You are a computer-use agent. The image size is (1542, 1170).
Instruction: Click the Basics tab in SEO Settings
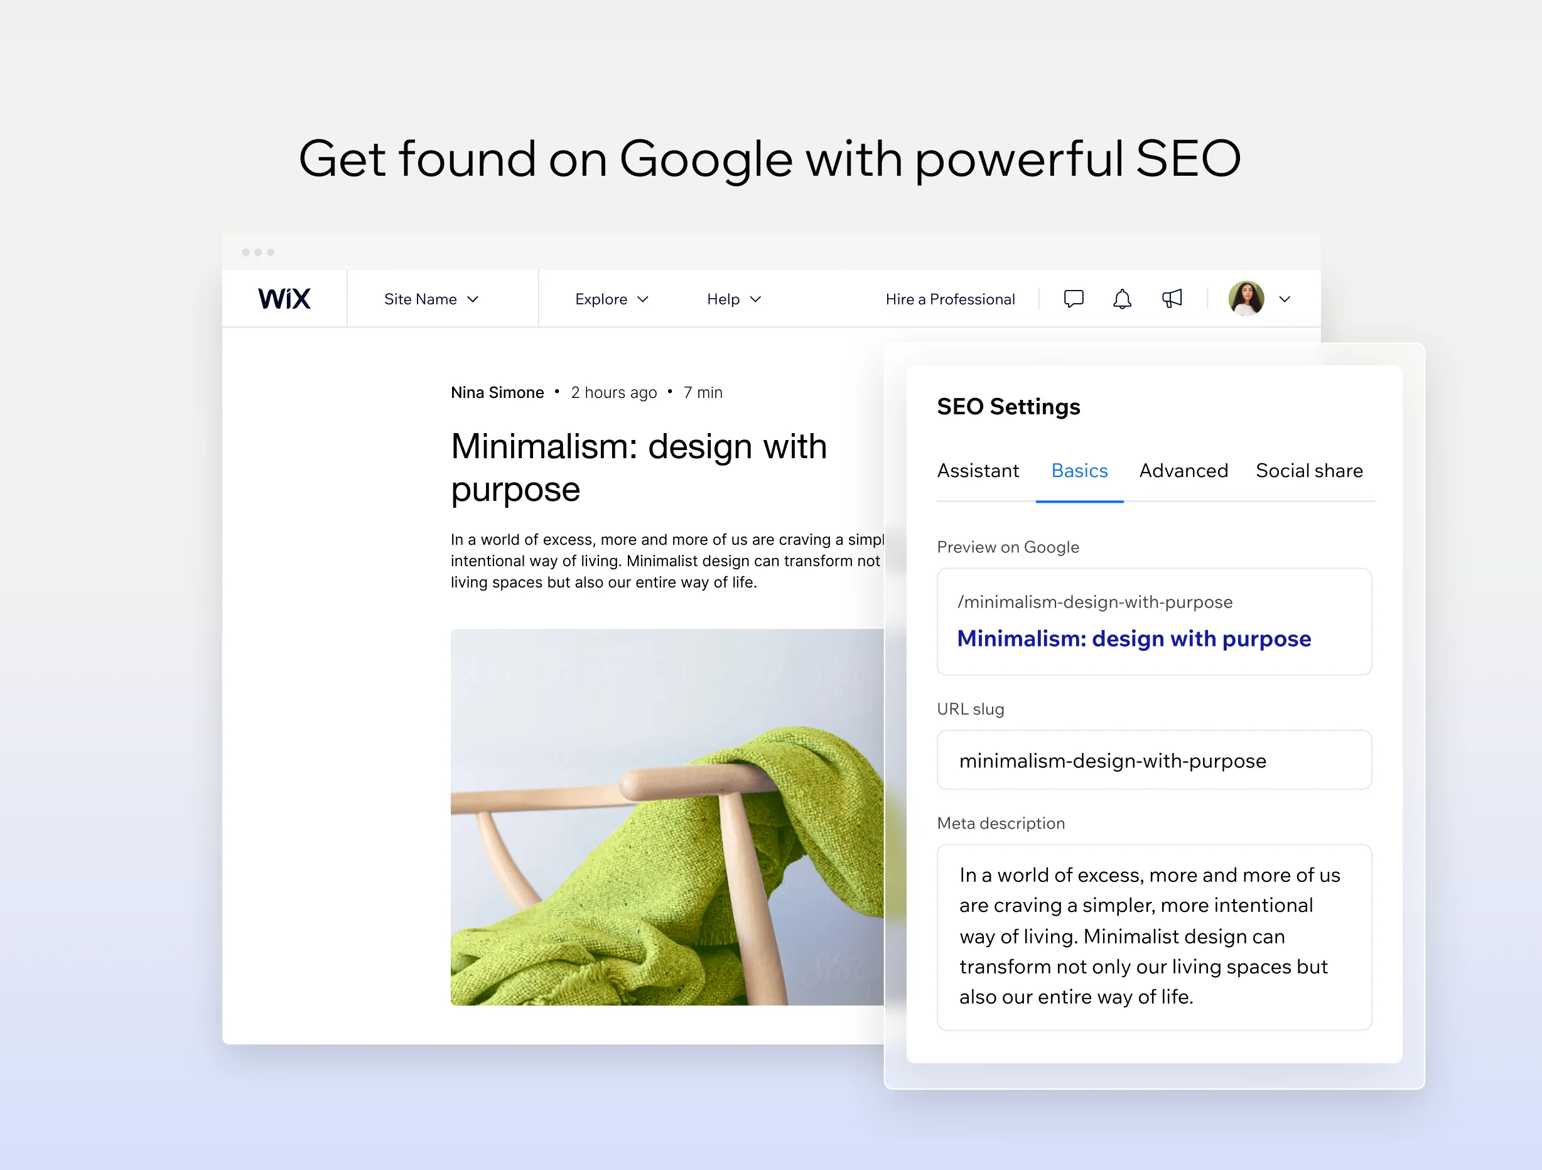coord(1077,471)
